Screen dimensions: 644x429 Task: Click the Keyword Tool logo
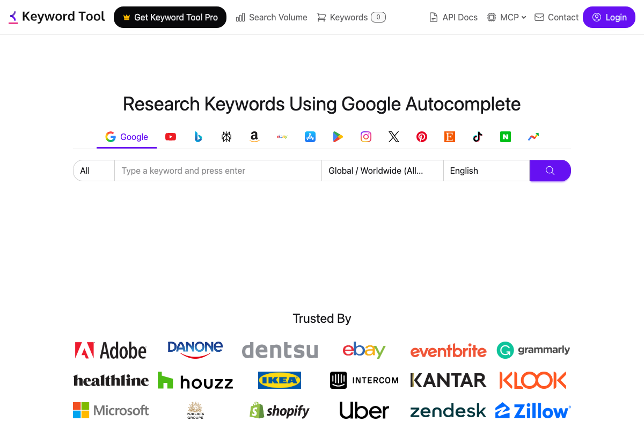[57, 17]
